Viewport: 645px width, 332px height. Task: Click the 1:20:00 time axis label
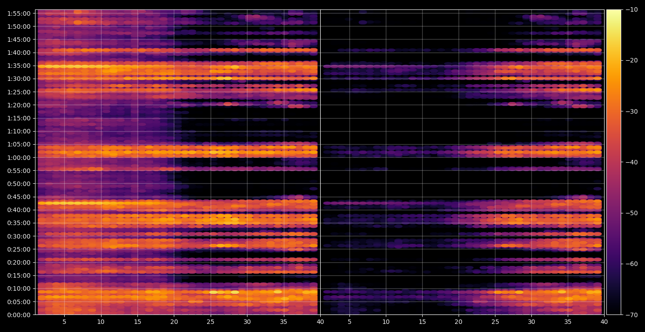click(x=19, y=105)
